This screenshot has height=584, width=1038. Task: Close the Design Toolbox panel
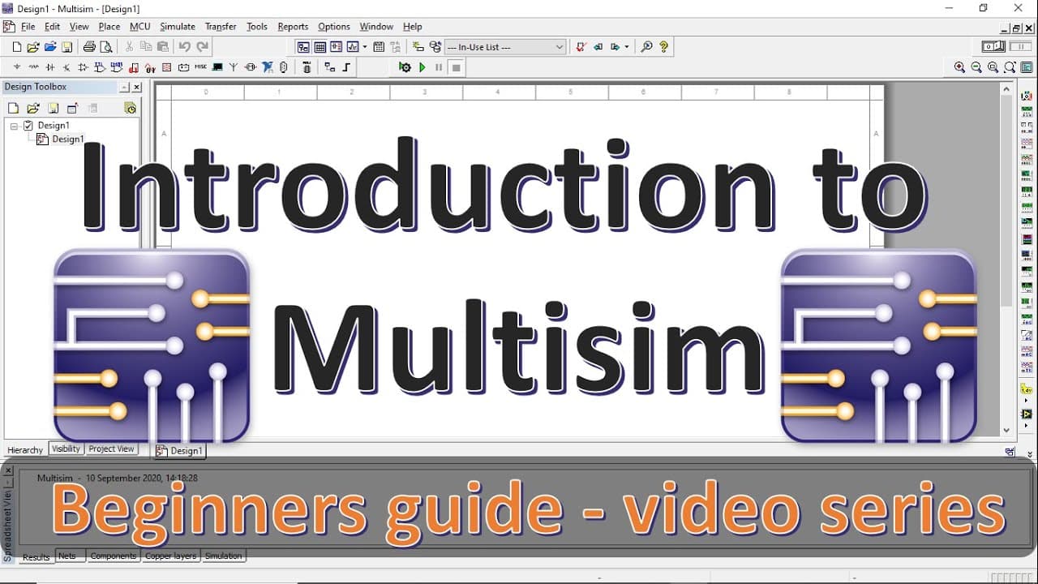[136, 87]
